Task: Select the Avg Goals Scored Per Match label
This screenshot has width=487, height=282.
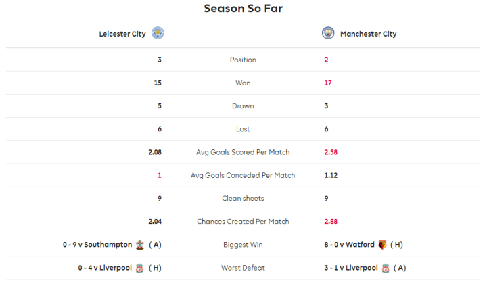Action: (x=243, y=152)
